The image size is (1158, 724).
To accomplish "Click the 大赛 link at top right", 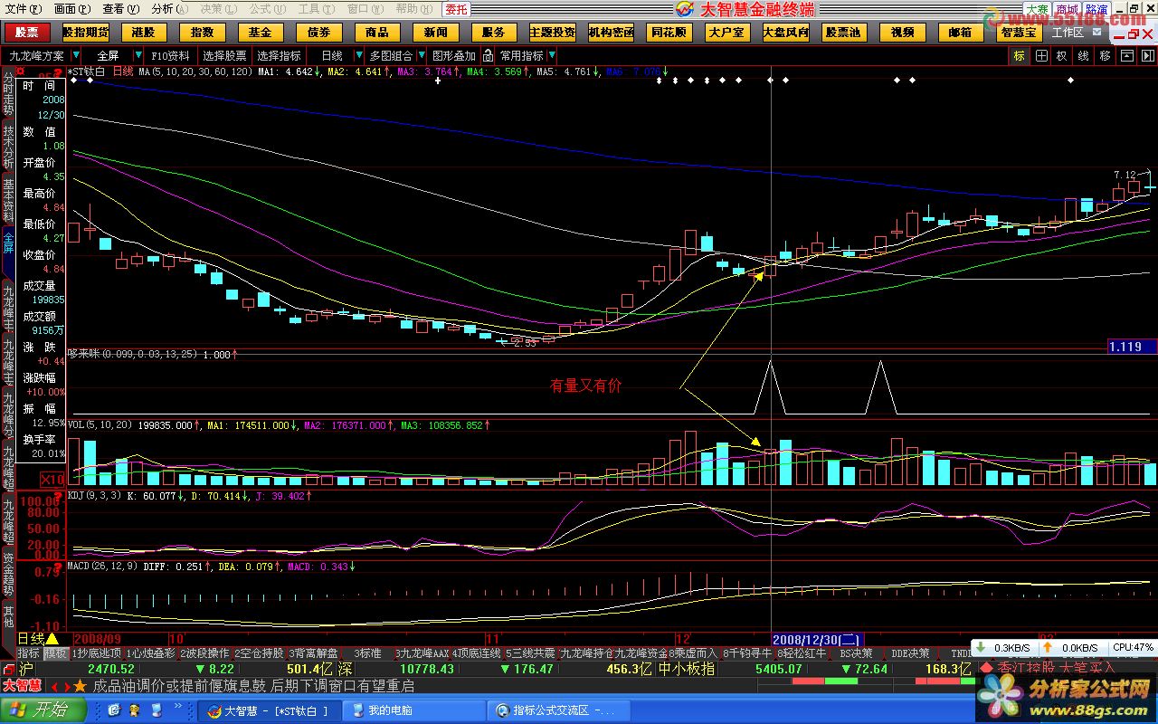I will pos(1036,9).
